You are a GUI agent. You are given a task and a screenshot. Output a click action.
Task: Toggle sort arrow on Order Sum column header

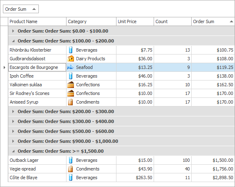pyautogui.click(x=231, y=21)
